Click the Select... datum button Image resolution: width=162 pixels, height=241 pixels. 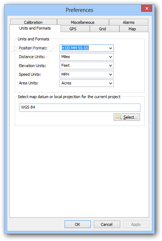click(x=127, y=117)
